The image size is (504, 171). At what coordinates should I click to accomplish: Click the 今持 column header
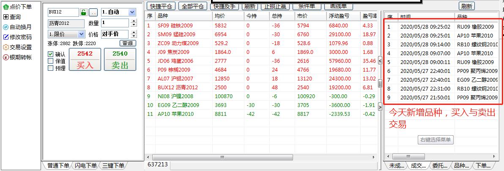coord(257,16)
